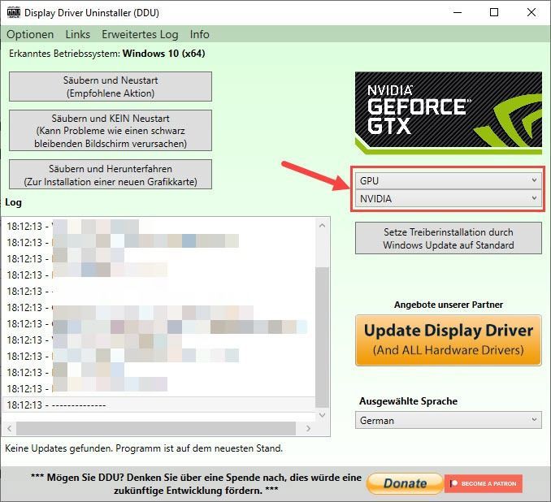Click the Donate button

tap(405, 483)
